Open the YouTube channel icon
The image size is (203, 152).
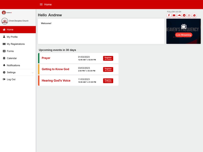tap(174, 15)
